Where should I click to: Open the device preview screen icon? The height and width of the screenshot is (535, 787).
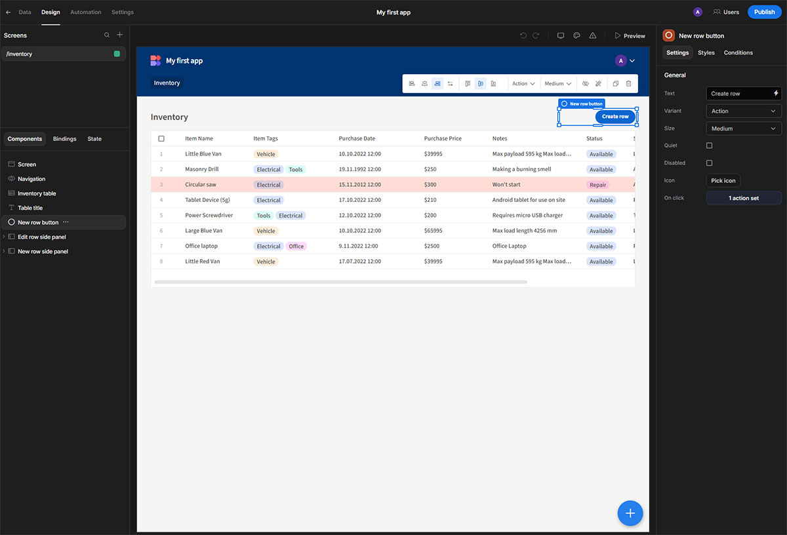(x=561, y=36)
